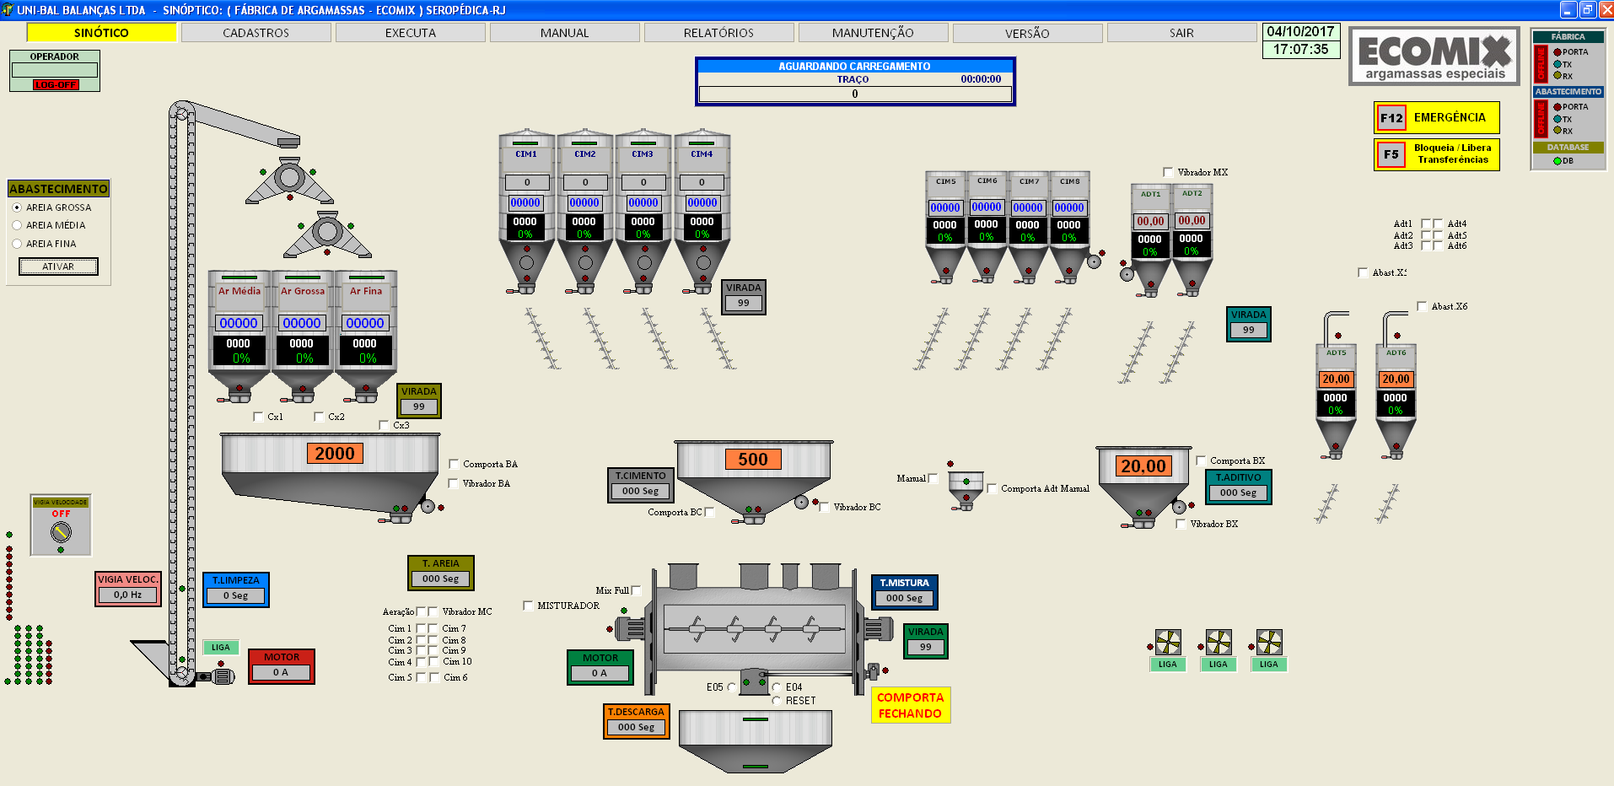Choose the RESET radio button
1614x786 pixels.
click(x=777, y=701)
